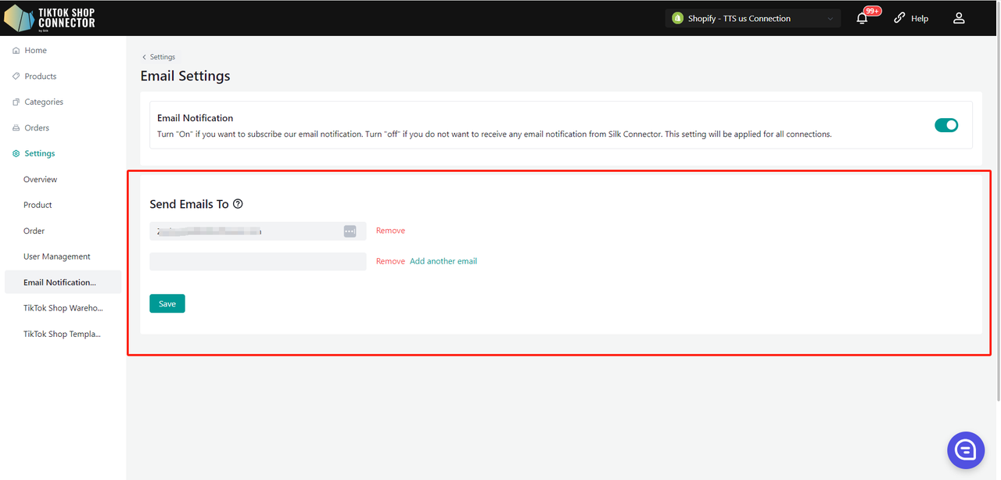Click the Save button
This screenshot has width=1001, height=480.
click(167, 303)
